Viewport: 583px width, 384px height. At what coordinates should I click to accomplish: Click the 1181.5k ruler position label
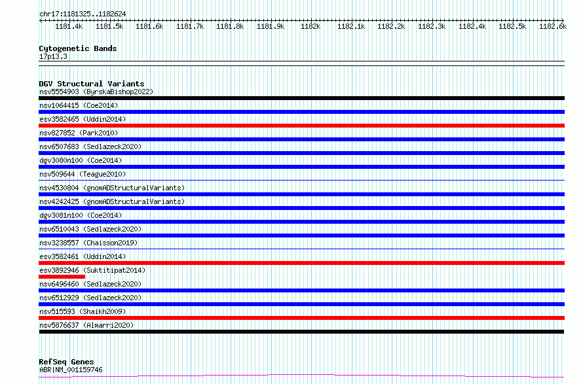coord(109,26)
